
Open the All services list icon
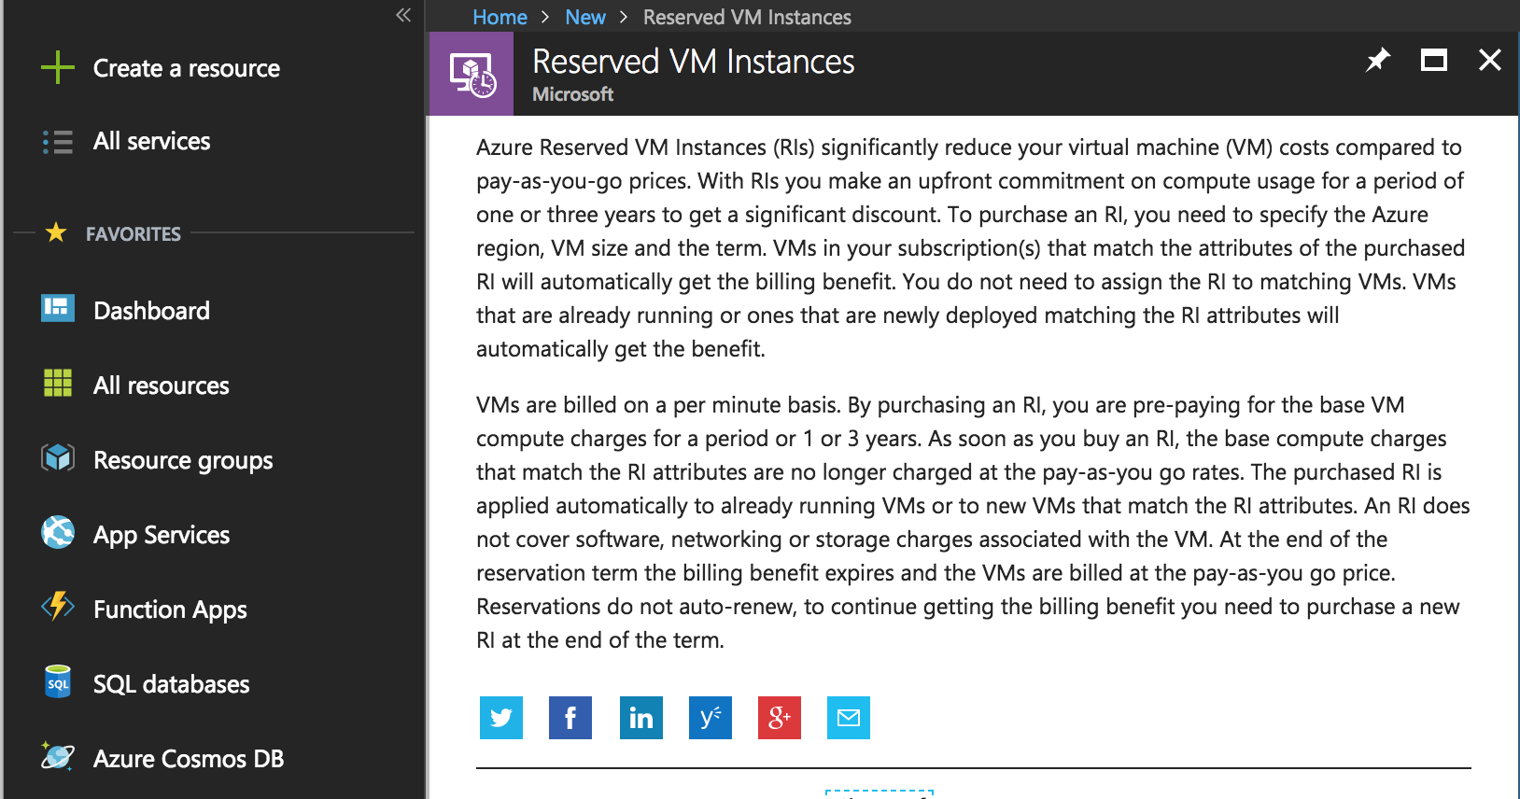(57, 142)
